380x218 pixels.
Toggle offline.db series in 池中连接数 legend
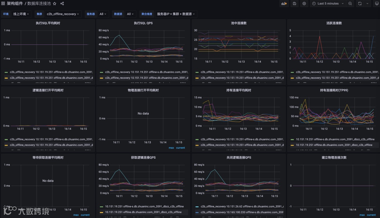point(242,78)
